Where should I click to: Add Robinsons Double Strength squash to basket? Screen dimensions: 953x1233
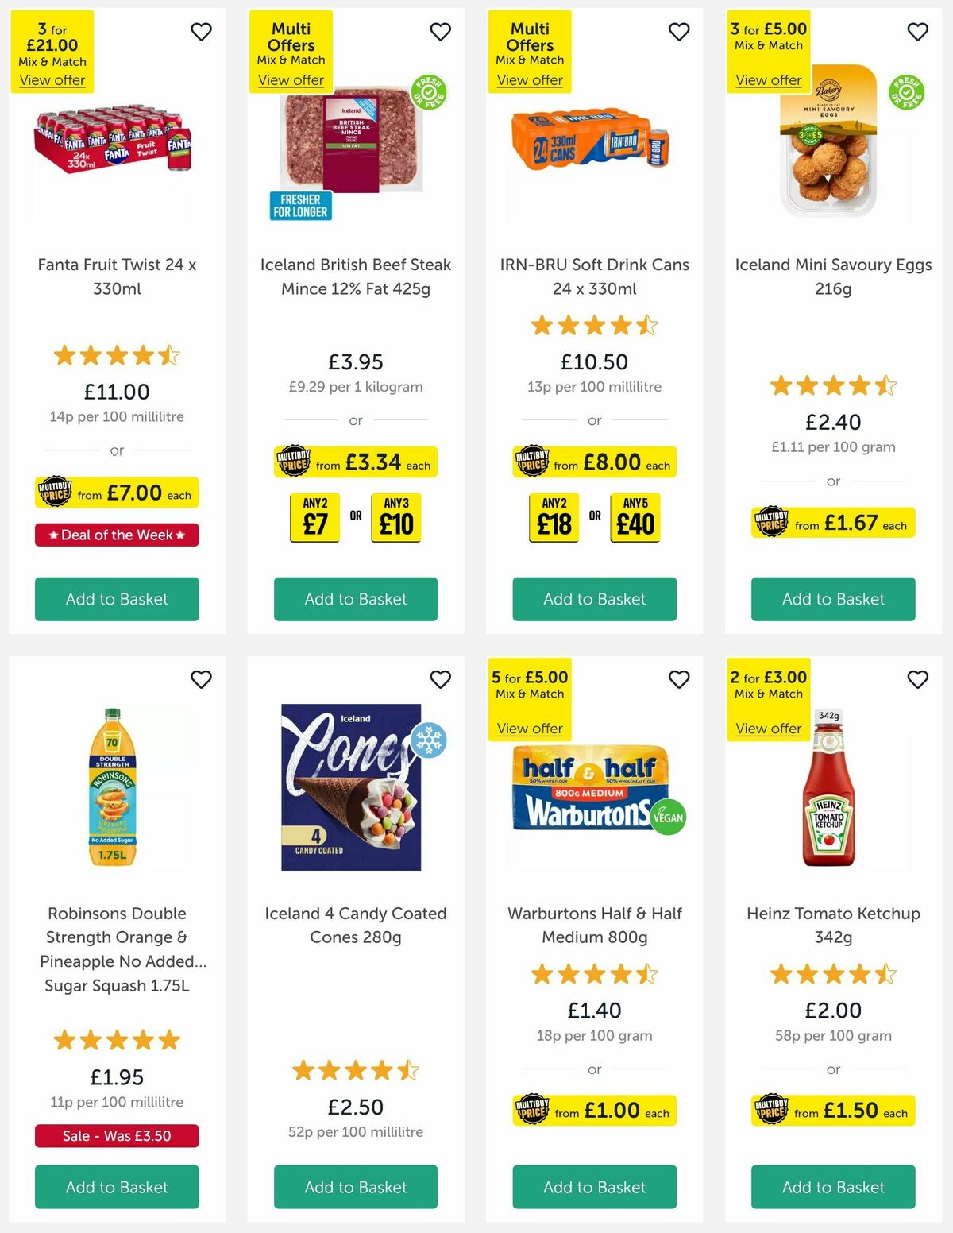click(117, 1187)
